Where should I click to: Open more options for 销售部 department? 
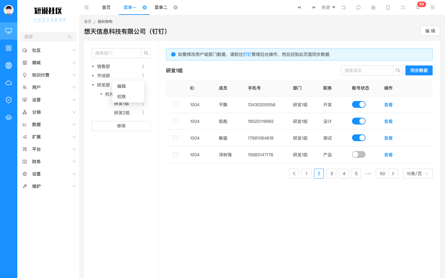(143, 66)
